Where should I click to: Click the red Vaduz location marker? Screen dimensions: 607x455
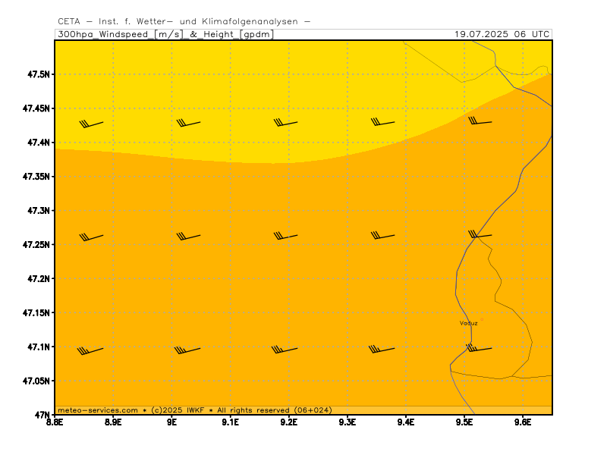(482, 319)
